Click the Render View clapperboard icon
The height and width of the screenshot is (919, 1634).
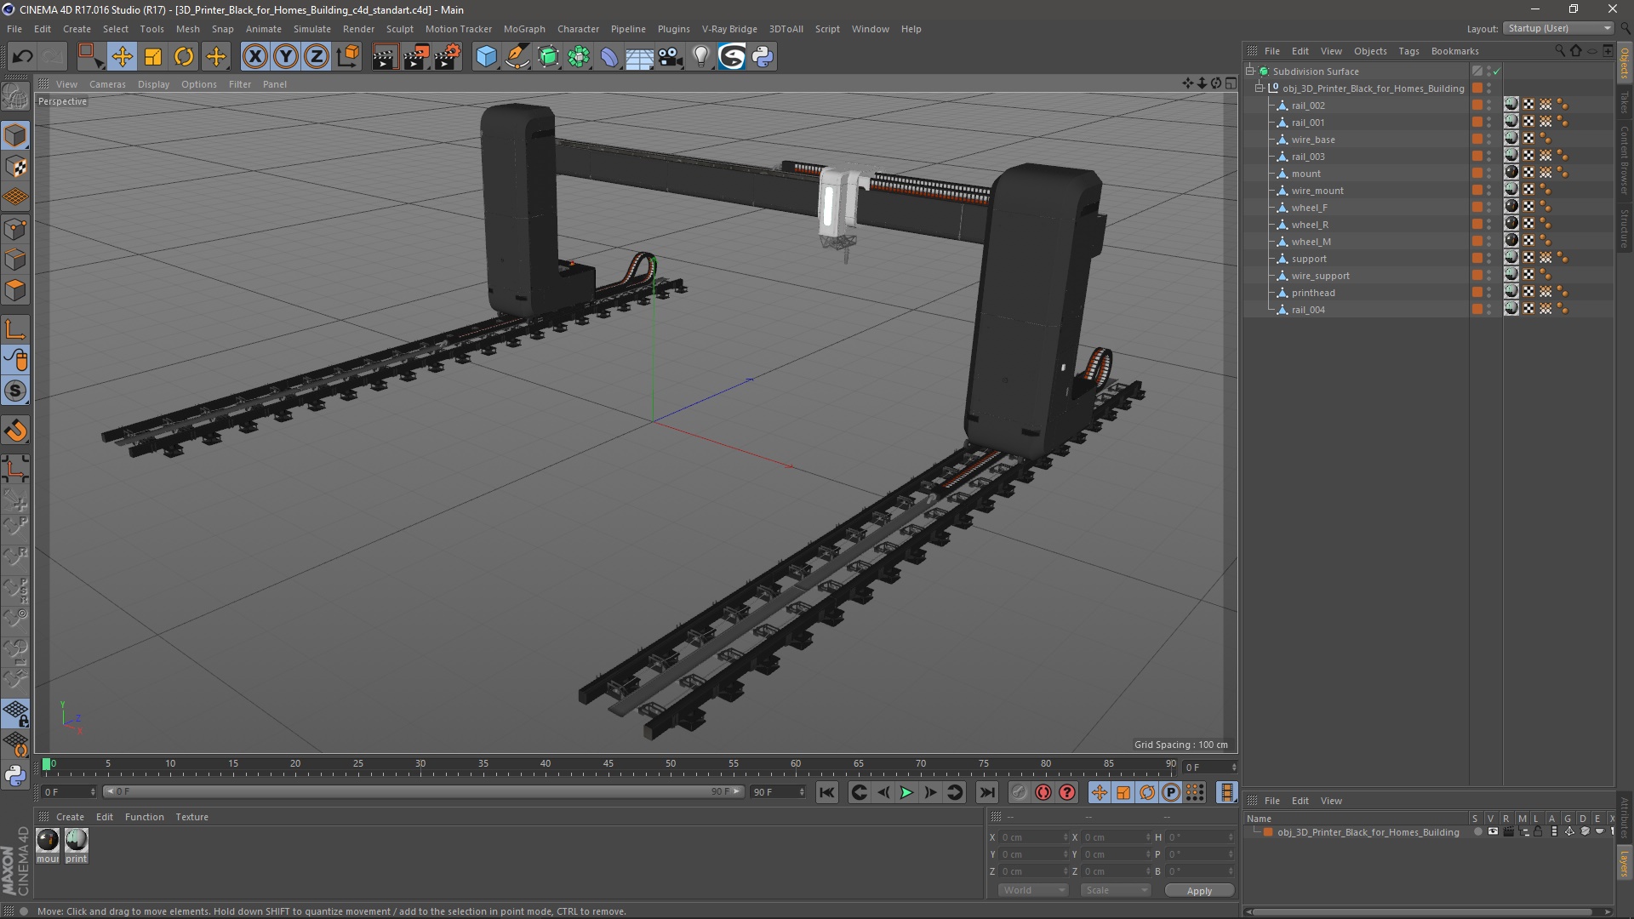pos(384,57)
